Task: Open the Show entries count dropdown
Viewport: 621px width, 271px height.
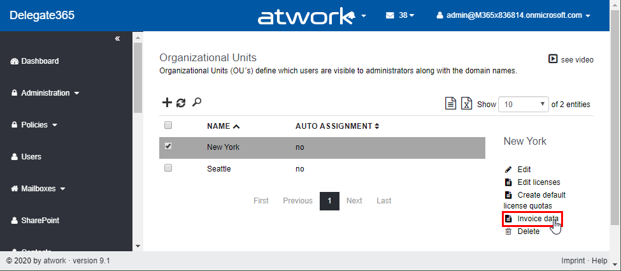Action: pyautogui.click(x=524, y=104)
